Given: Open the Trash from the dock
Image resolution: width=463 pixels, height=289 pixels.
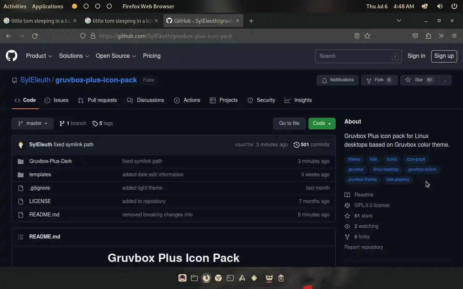Looking at the screenshot, I should click(281, 278).
